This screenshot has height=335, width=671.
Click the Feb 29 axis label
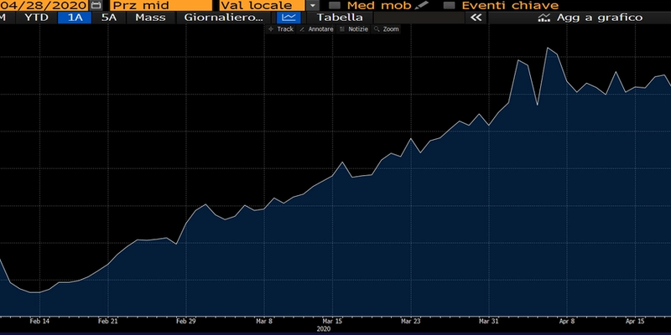tap(186, 322)
